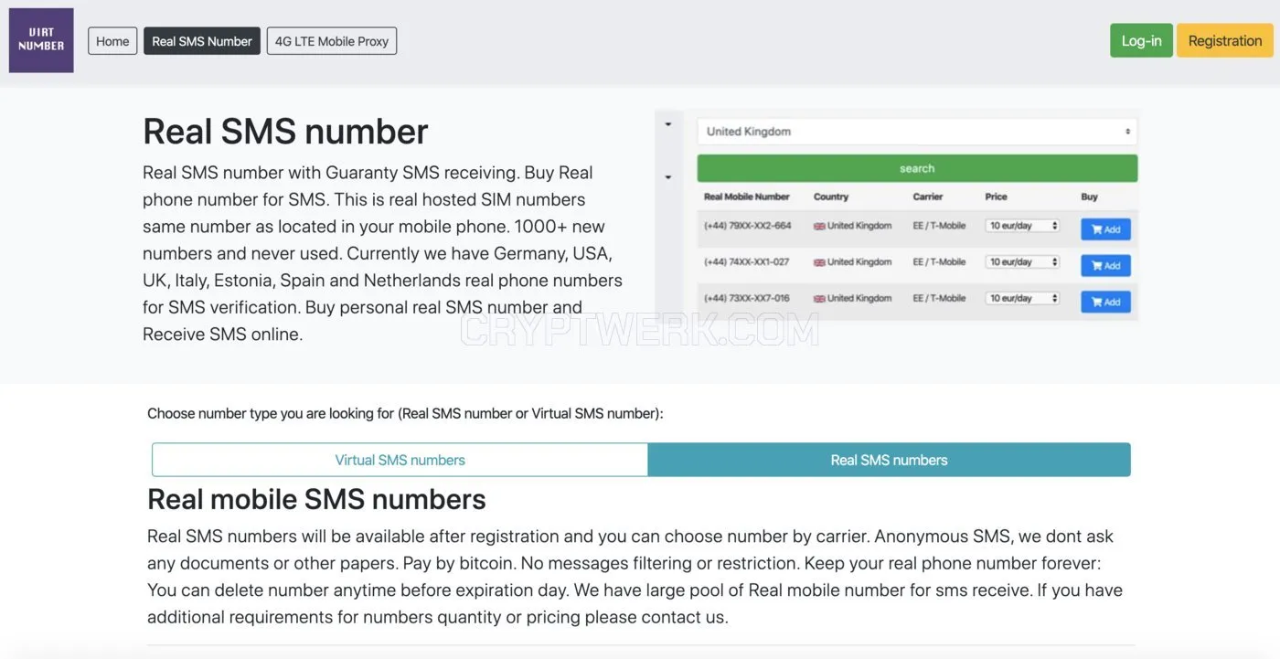Click the lower small arrow beside search bar
The width and height of the screenshot is (1280, 659).
point(668,177)
